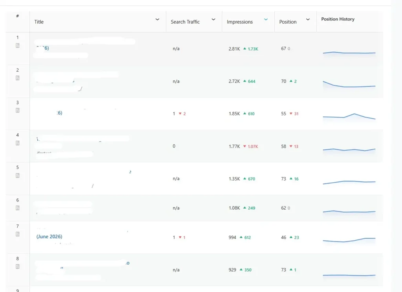Image resolution: width=402 pixels, height=292 pixels.
Task: View position history chart for row 4
Action: pos(349,150)
